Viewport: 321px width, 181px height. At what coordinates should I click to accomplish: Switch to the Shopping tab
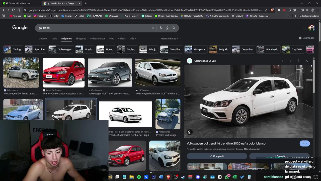81,38
